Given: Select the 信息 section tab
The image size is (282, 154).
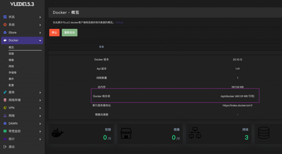Looking at the screenshot, I should pyautogui.click(x=101, y=47).
